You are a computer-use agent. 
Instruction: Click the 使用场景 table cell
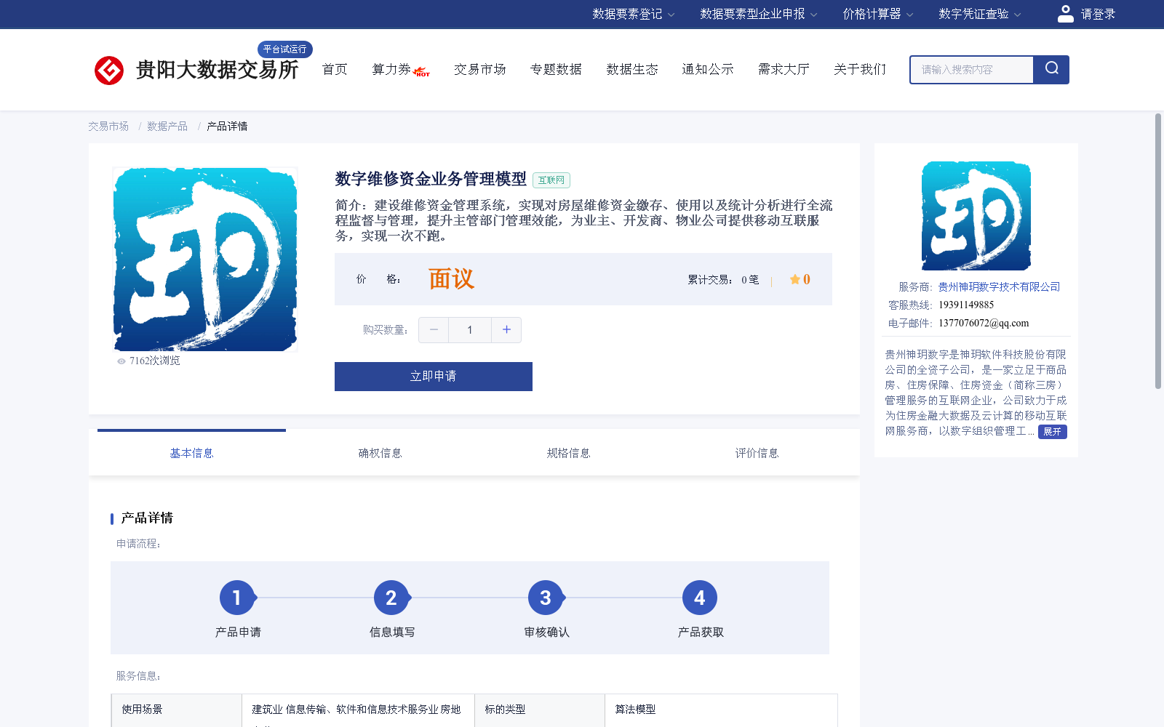tap(177, 710)
